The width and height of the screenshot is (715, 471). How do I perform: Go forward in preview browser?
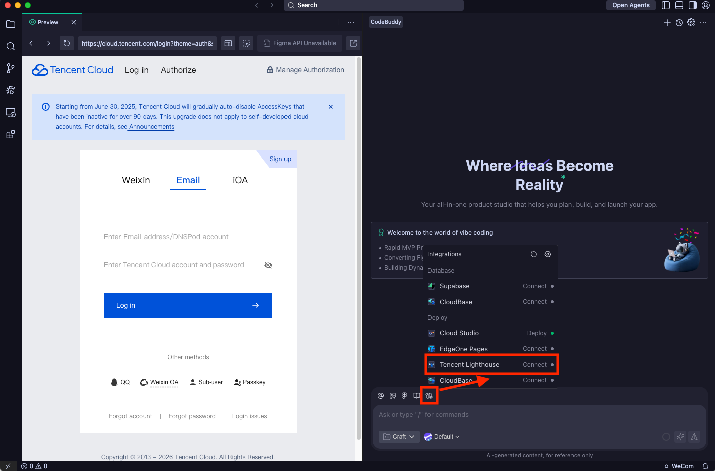pyautogui.click(x=48, y=43)
